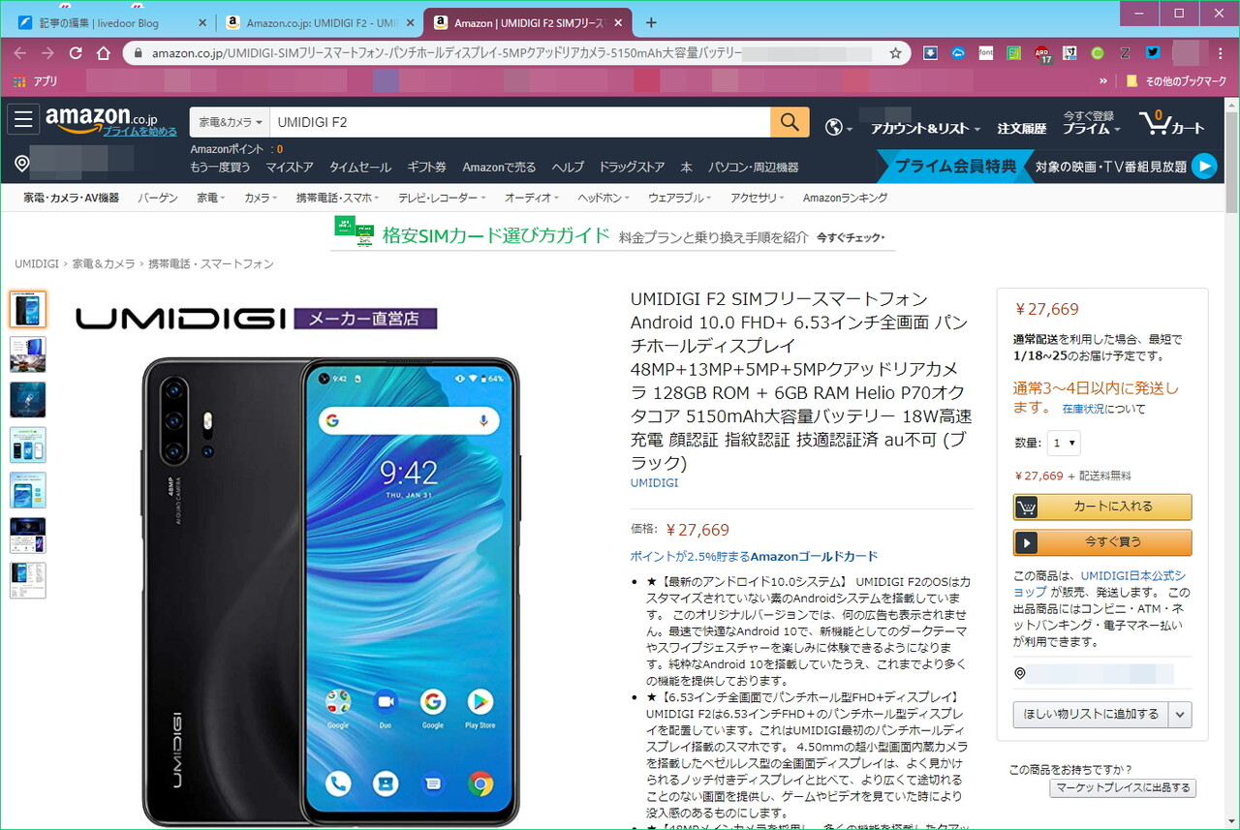Open the globe language selector
Screen dimensions: 1240x830
click(x=838, y=128)
